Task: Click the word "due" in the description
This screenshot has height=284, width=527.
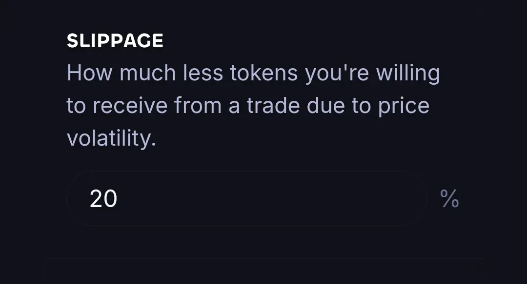Action: (x=325, y=105)
